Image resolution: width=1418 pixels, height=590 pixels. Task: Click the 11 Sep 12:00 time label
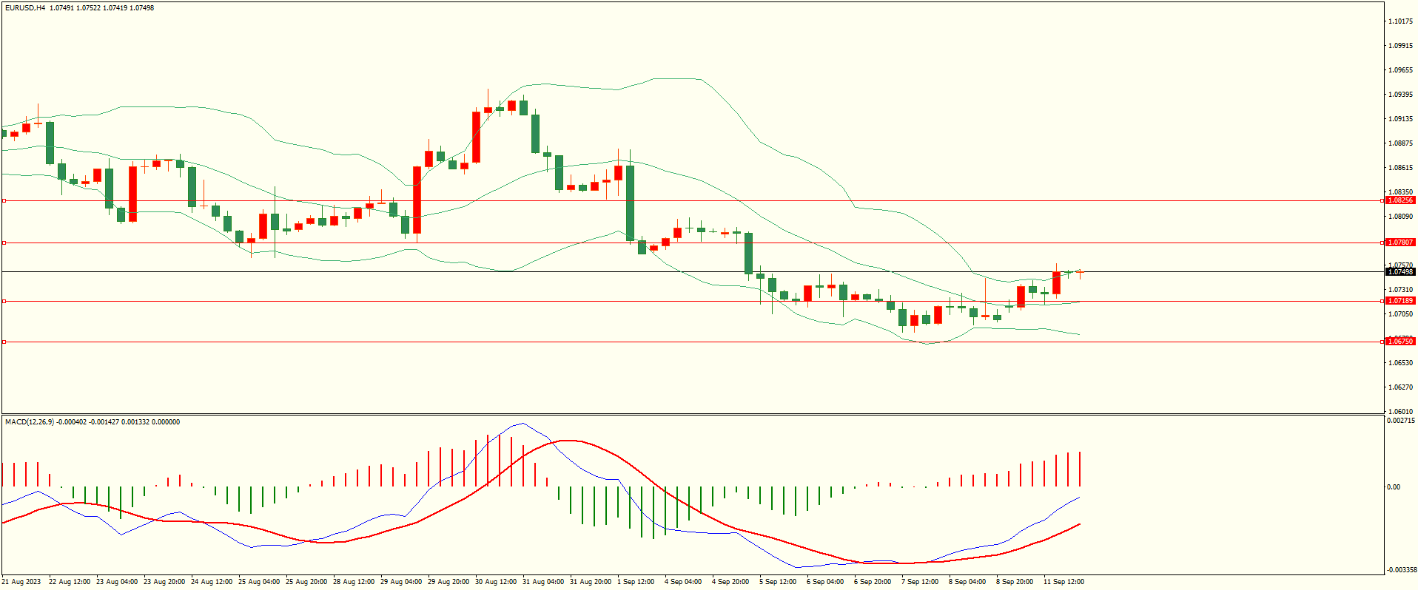(1063, 582)
